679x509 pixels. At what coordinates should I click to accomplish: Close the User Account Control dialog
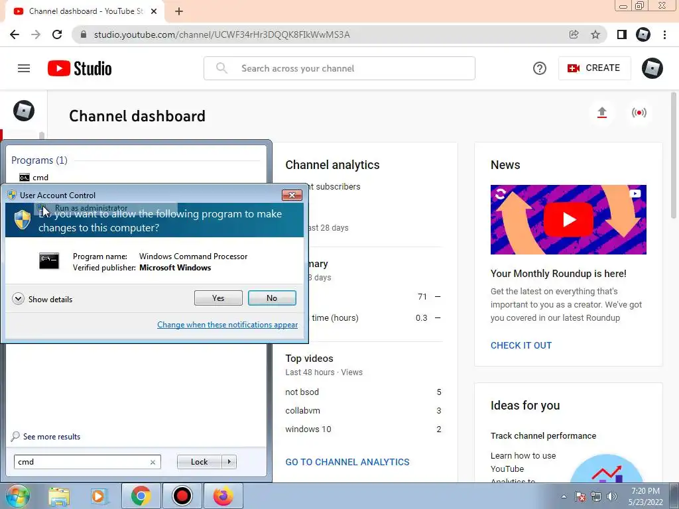pyautogui.click(x=292, y=196)
